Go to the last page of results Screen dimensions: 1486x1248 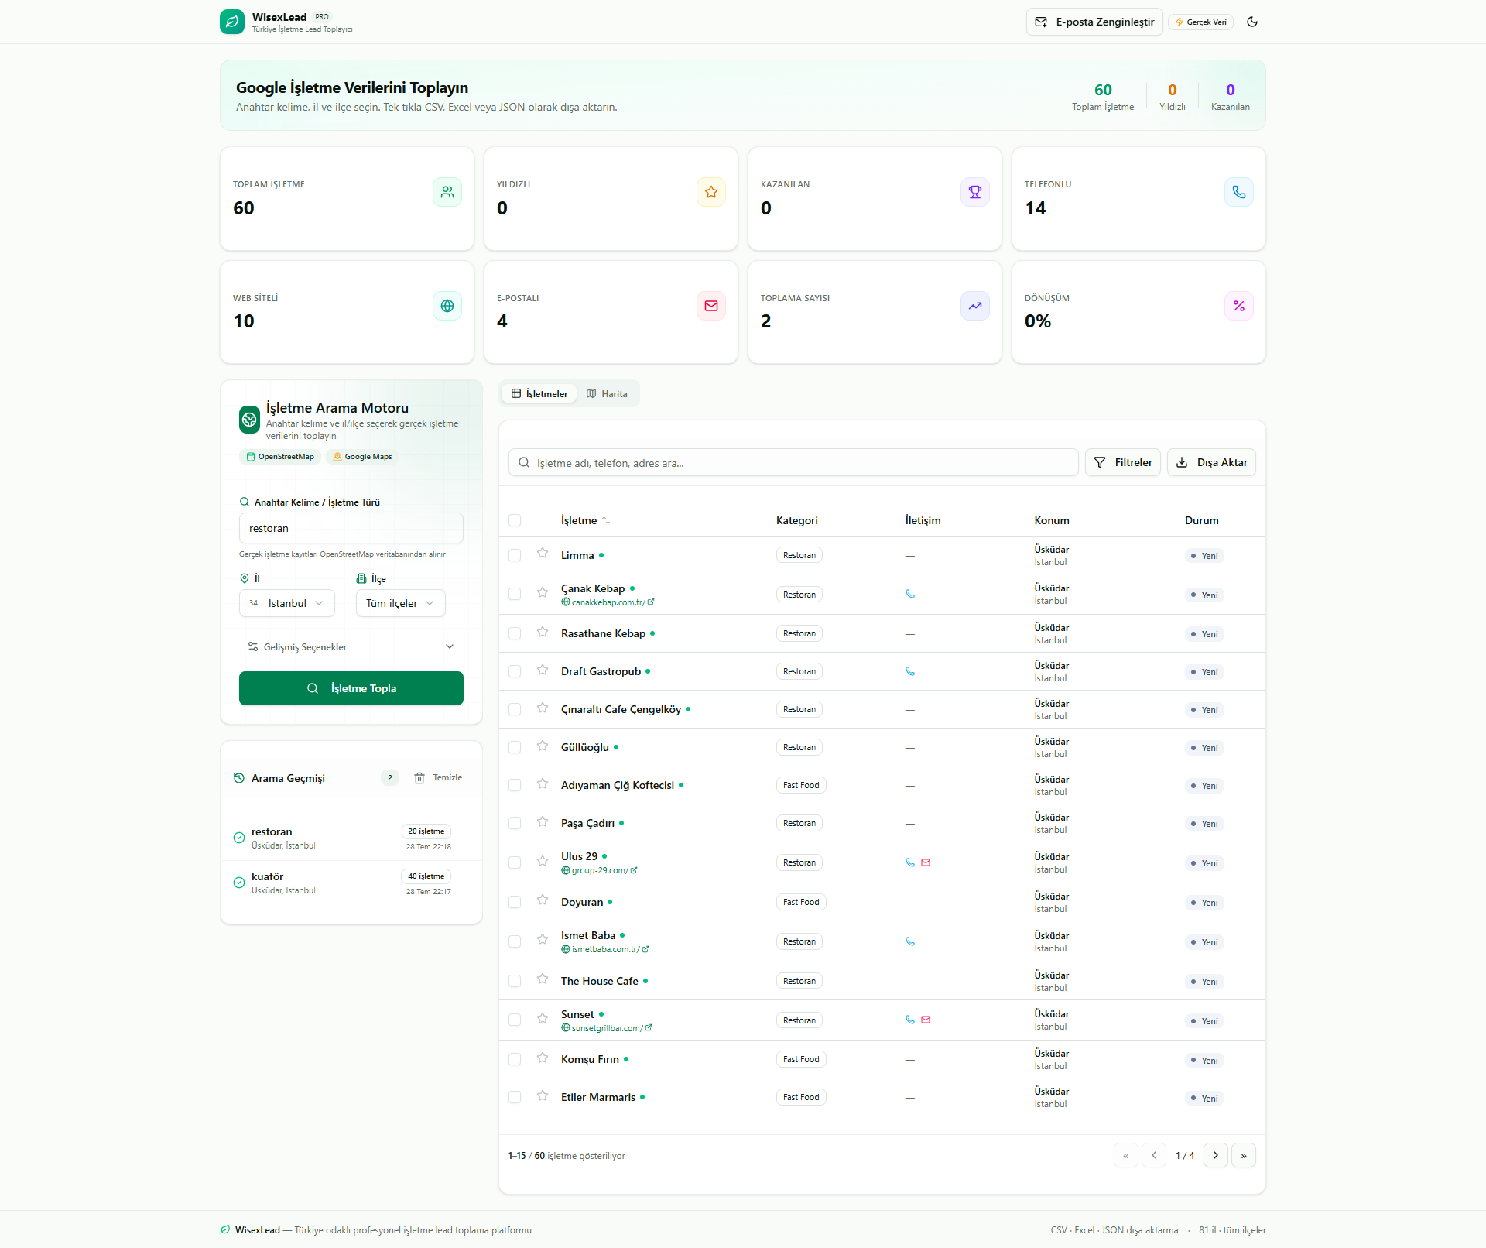coord(1244,1155)
